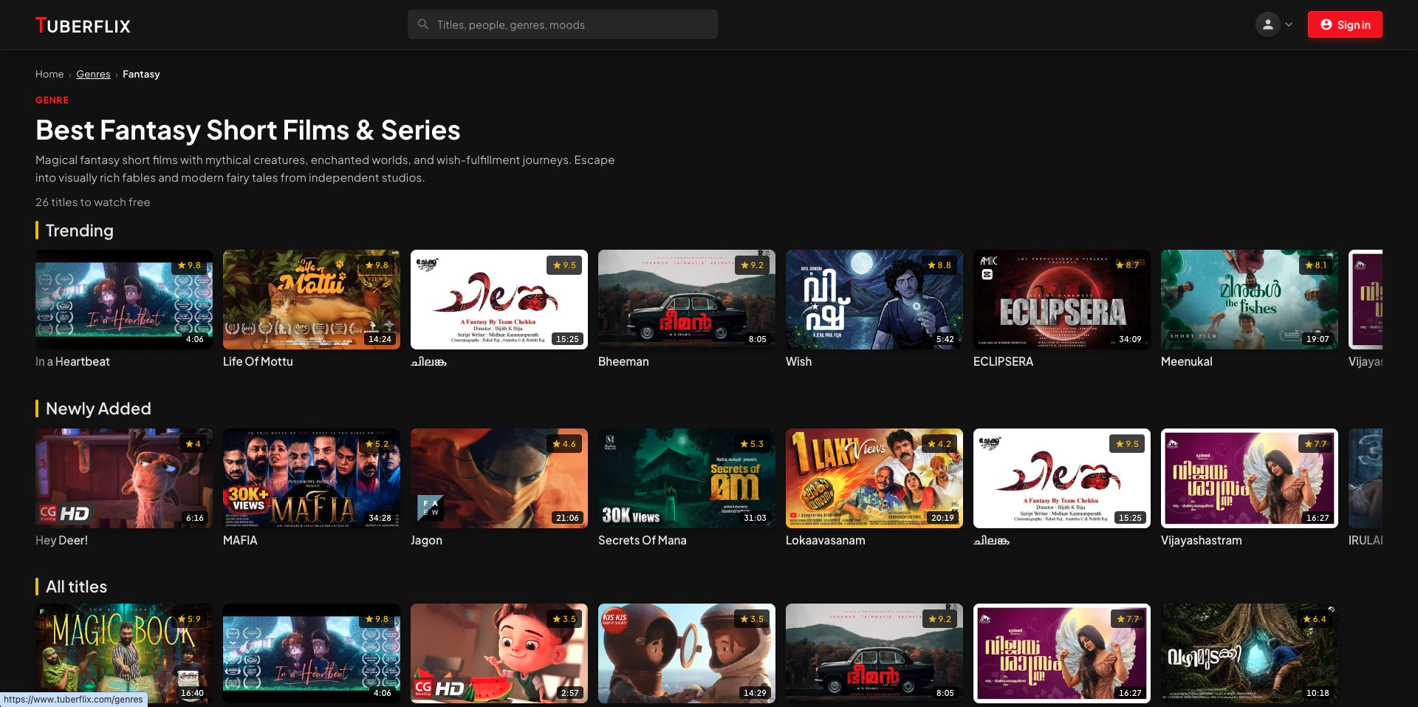Click the Sign in button
The width and height of the screenshot is (1418, 707).
coord(1345,24)
